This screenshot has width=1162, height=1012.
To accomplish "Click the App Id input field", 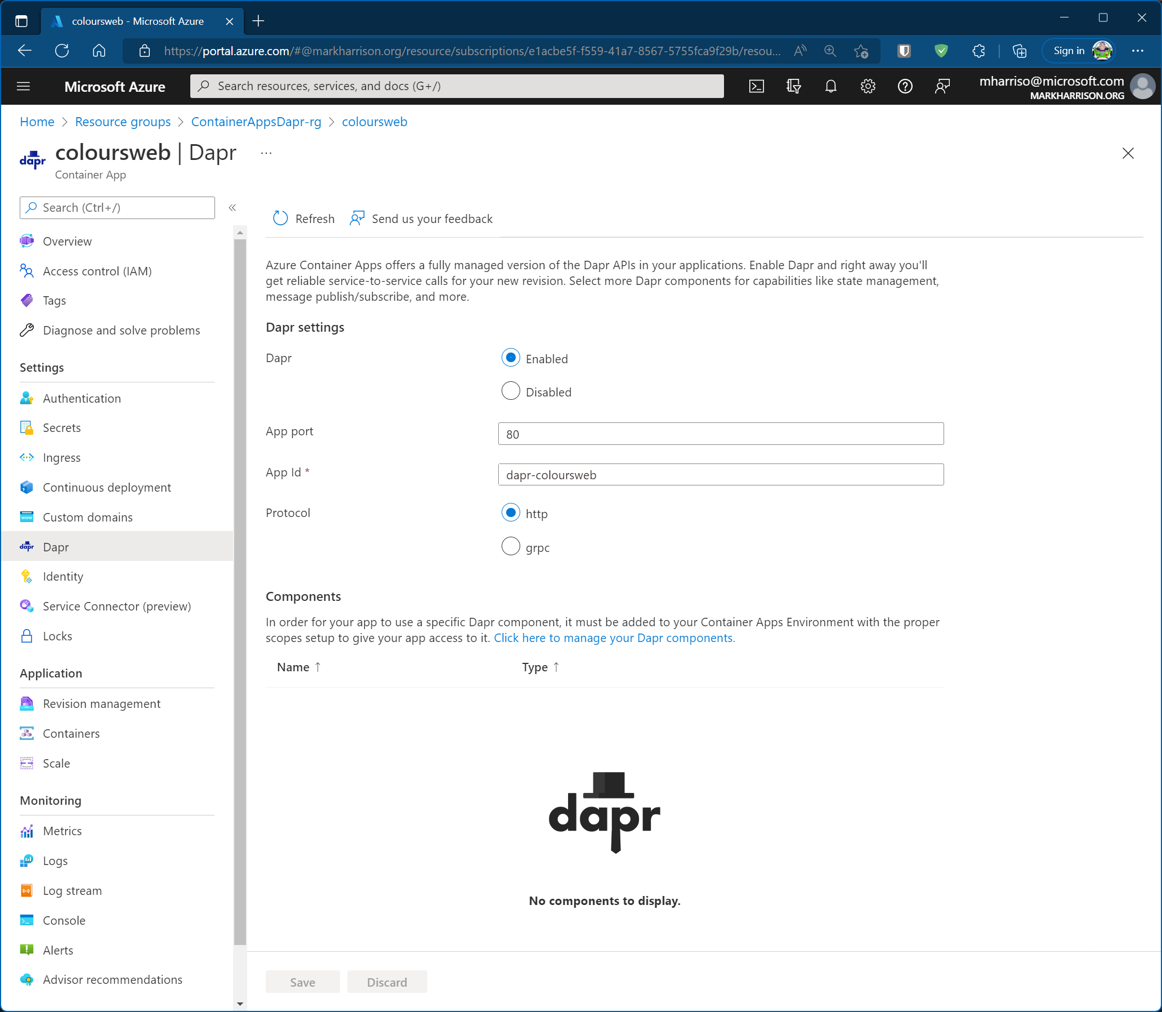I will (x=720, y=474).
